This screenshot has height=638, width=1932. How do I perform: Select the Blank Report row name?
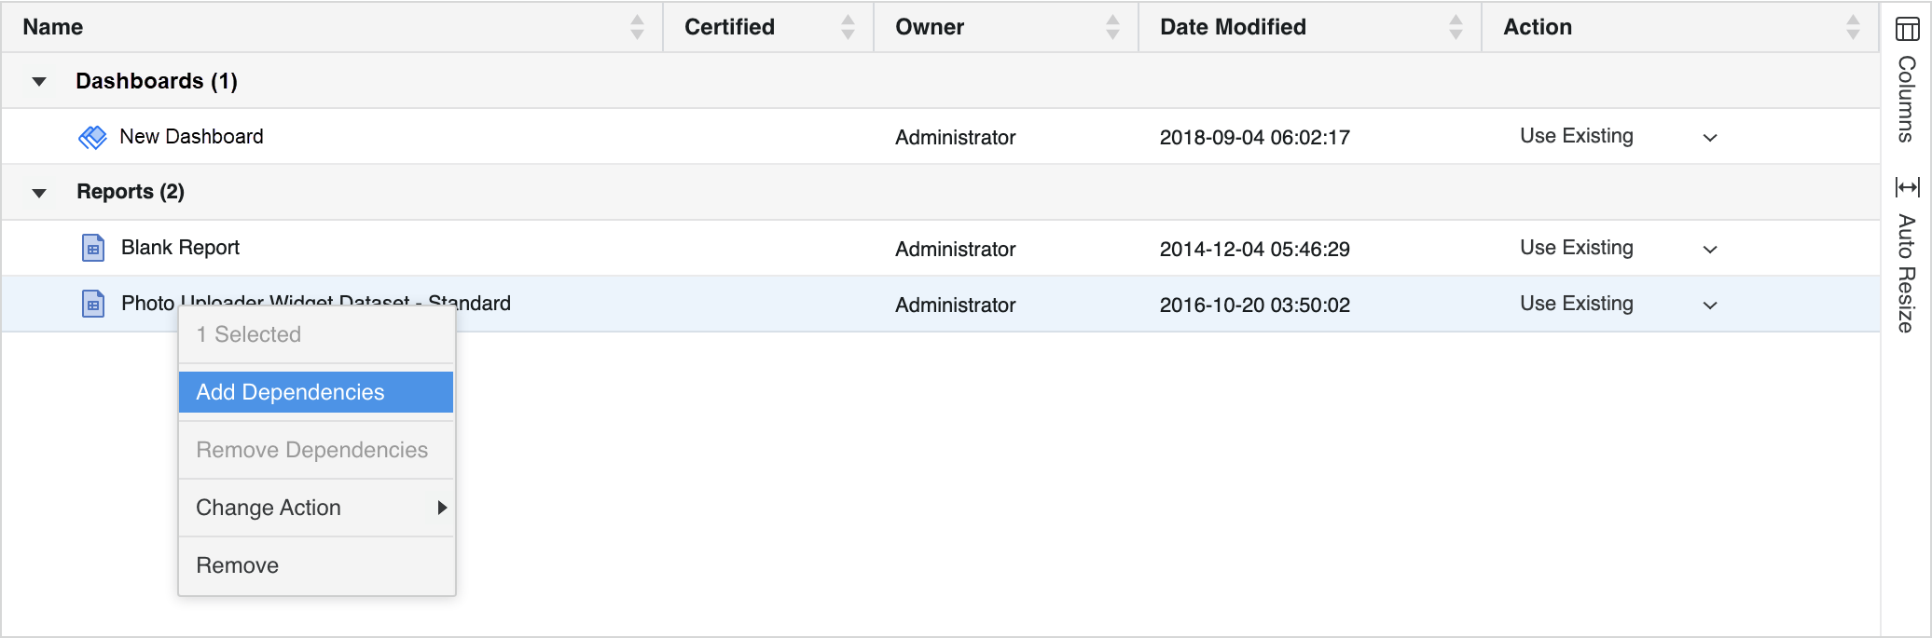tap(180, 248)
